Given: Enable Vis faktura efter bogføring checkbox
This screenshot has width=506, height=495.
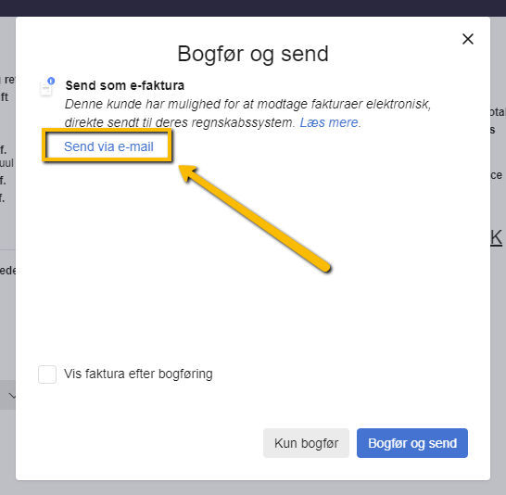Looking at the screenshot, I should click(x=47, y=374).
